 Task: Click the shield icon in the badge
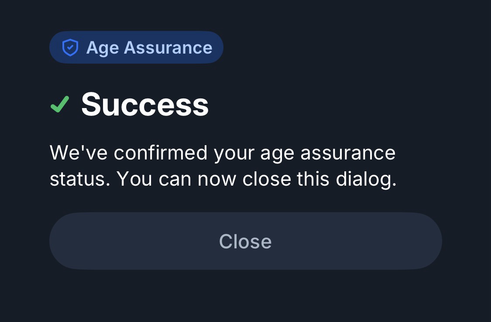(x=70, y=47)
